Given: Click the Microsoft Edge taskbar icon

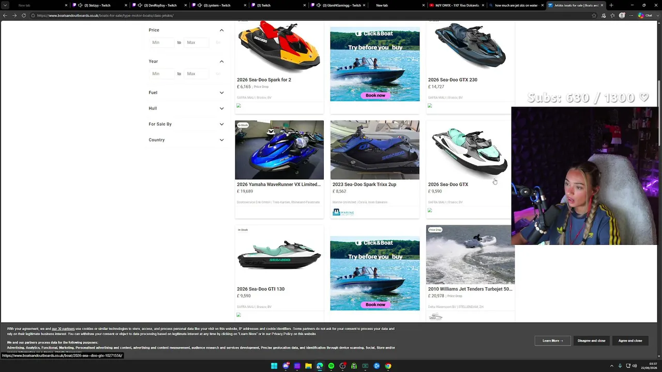Looking at the screenshot, I should click(320, 366).
